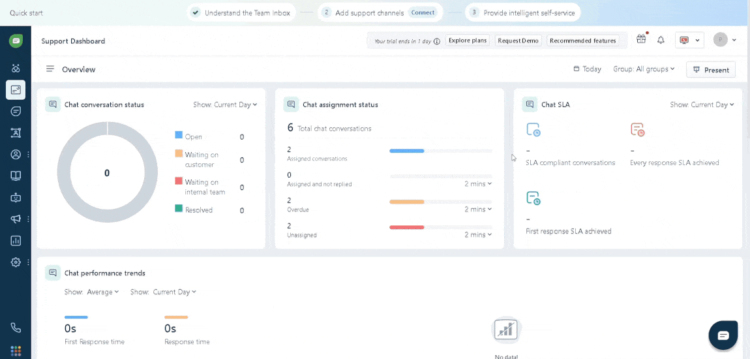Image resolution: width=750 pixels, height=359 pixels.
Task: Click Provide intelligent self-service step
Action: pos(523,13)
